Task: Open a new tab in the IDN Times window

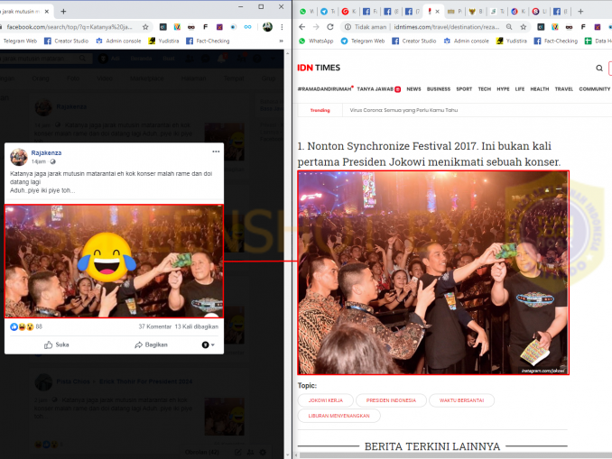Action: click(x=580, y=12)
